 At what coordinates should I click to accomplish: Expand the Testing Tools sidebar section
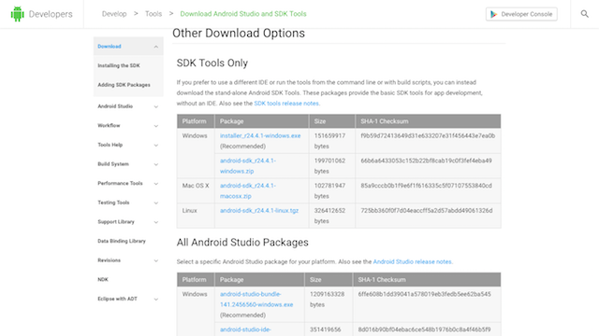coord(156,203)
